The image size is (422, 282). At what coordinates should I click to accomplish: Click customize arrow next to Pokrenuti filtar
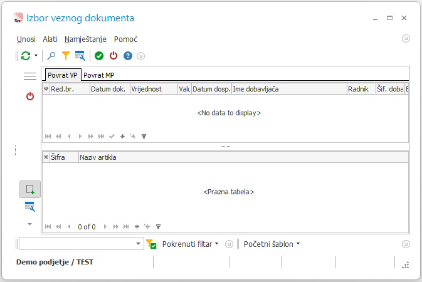coord(229,244)
